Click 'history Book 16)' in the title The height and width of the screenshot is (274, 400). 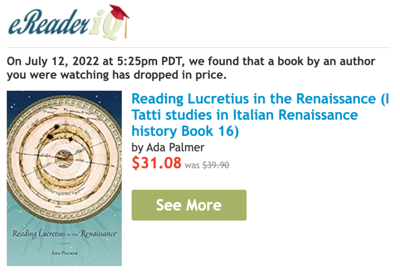(x=185, y=131)
